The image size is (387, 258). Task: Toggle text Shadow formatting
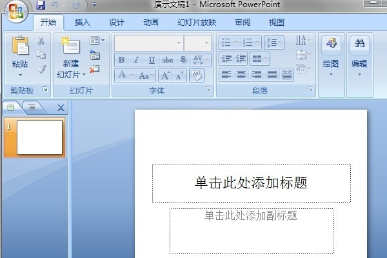click(x=183, y=59)
